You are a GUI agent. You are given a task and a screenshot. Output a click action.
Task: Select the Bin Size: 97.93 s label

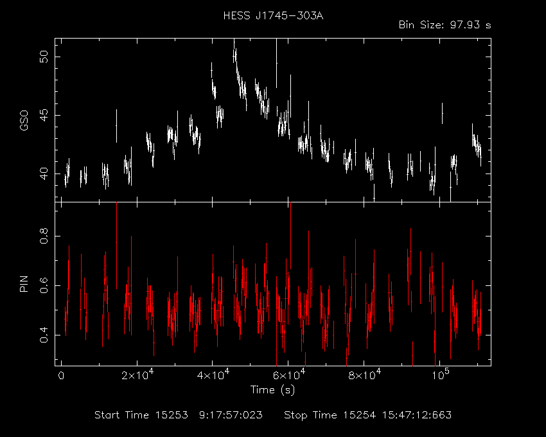point(445,25)
